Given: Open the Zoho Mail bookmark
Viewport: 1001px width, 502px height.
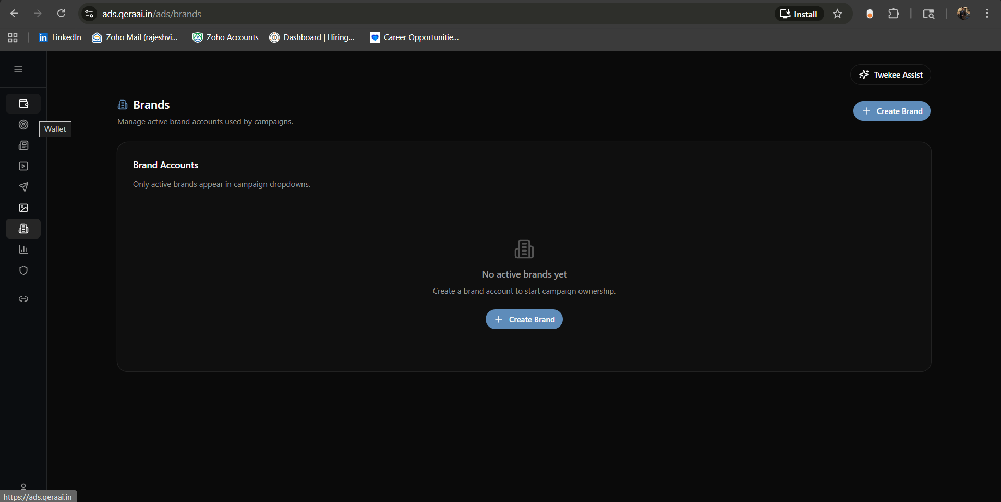Looking at the screenshot, I should (135, 37).
